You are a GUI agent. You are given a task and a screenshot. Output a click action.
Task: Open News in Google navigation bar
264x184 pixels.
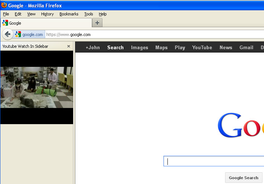[226, 47]
